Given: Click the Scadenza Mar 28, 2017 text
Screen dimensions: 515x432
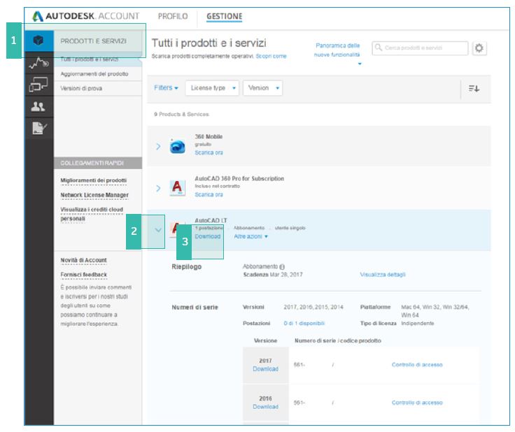Looking at the screenshot, I should [x=273, y=275].
